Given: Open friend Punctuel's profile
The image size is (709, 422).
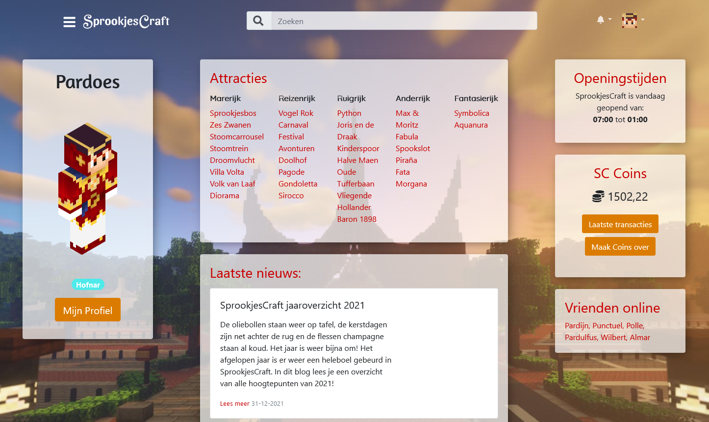Looking at the screenshot, I should (608, 325).
